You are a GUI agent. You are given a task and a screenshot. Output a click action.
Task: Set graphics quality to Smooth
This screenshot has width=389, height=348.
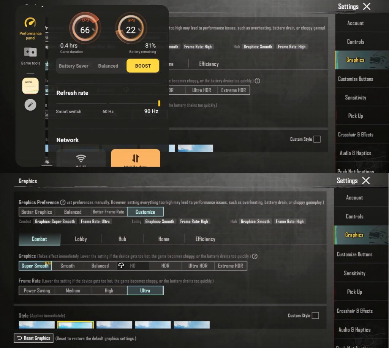pos(68,266)
